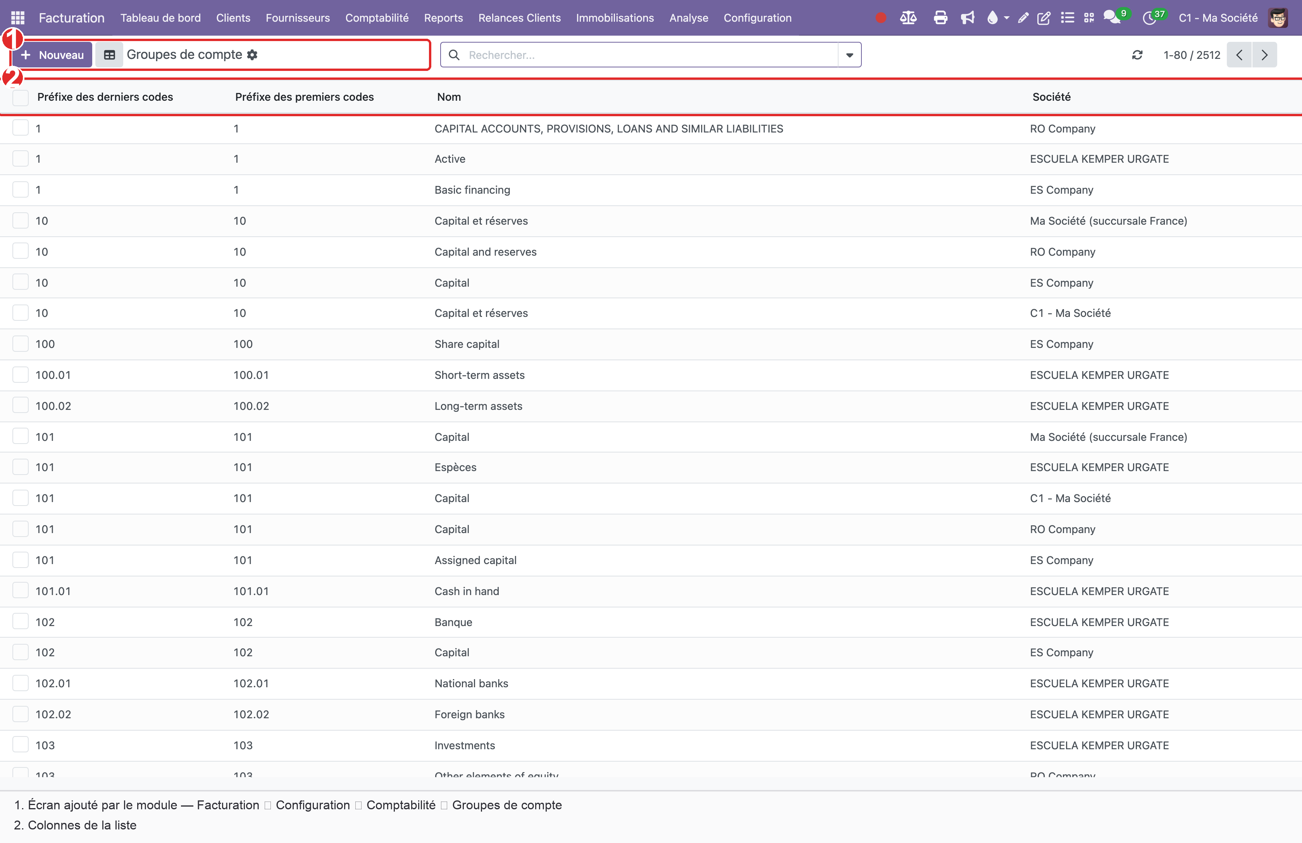The width and height of the screenshot is (1302, 843).
Task: Check the Share capital row checkbox
Action: [21, 344]
